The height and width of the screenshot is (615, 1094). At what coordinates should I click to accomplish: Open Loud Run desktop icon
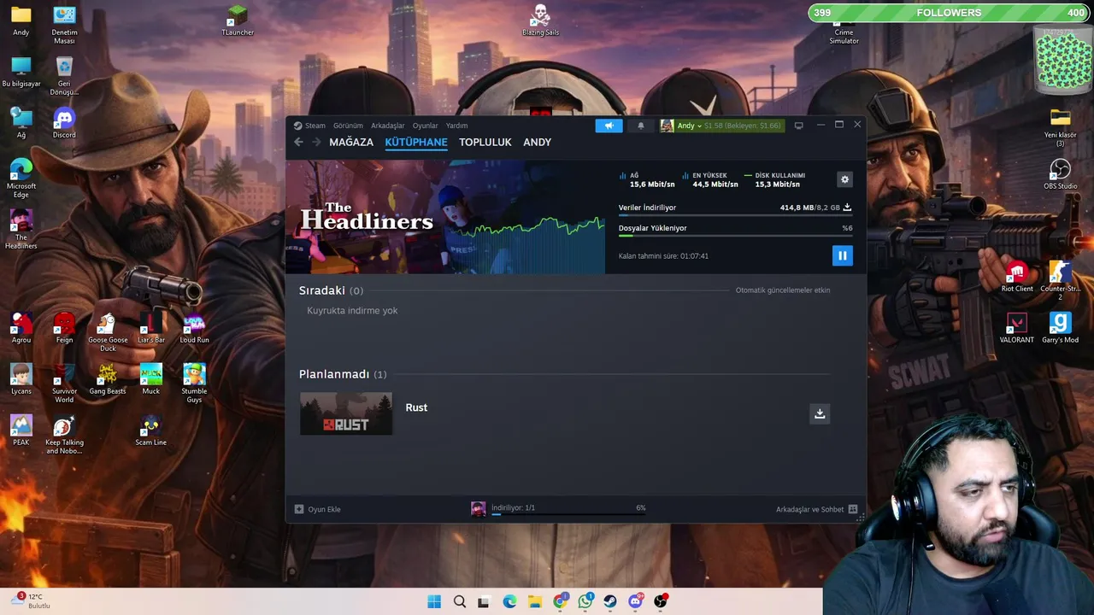tap(194, 327)
